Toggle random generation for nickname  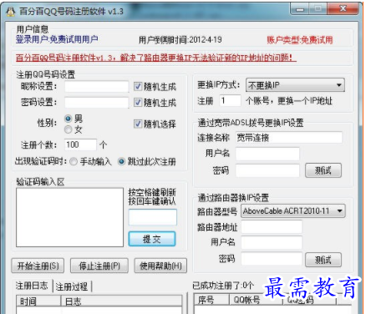(138, 87)
